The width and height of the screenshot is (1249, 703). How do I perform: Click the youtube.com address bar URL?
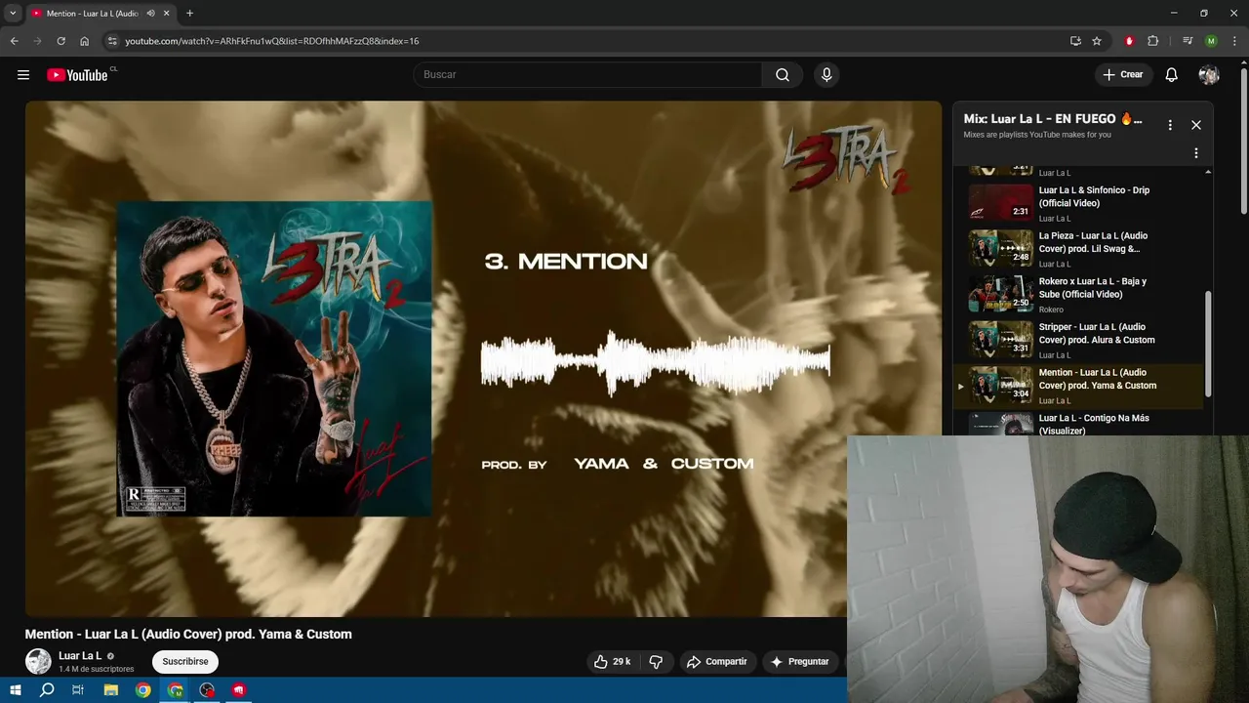pyautogui.click(x=272, y=41)
